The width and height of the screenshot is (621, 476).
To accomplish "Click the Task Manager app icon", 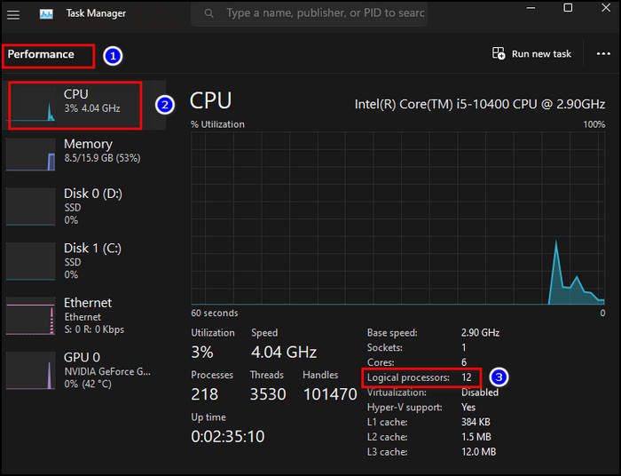I will 46,14.
